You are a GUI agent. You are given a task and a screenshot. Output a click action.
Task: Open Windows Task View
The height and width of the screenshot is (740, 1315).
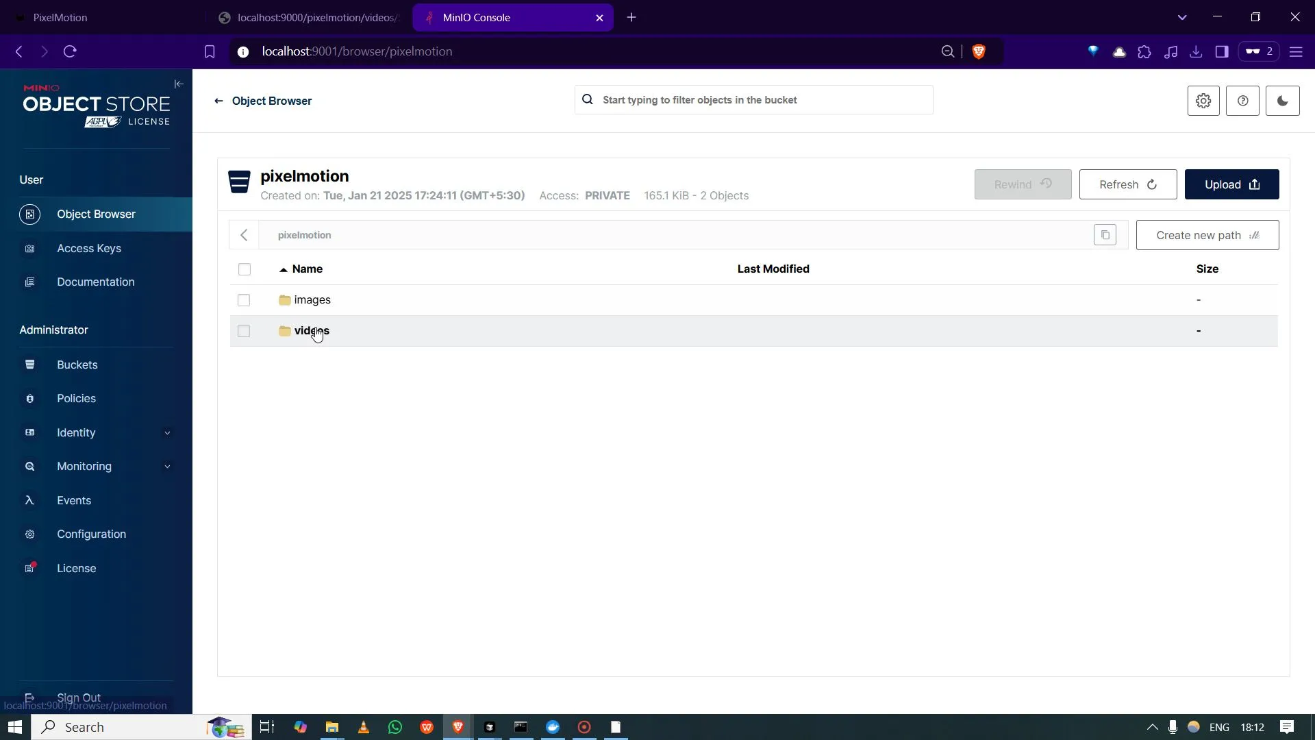tap(267, 727)
